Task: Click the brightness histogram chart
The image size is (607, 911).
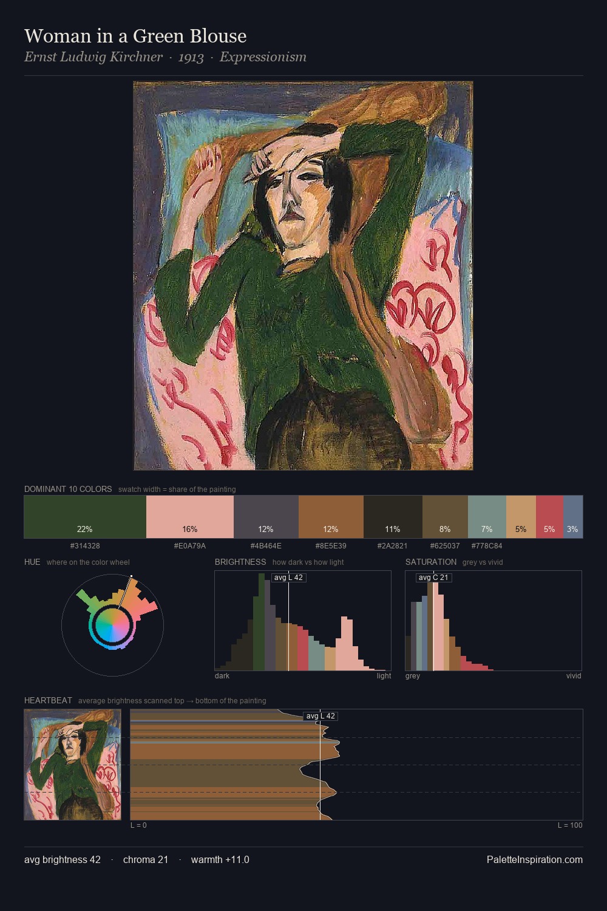Action: [303, 621]
